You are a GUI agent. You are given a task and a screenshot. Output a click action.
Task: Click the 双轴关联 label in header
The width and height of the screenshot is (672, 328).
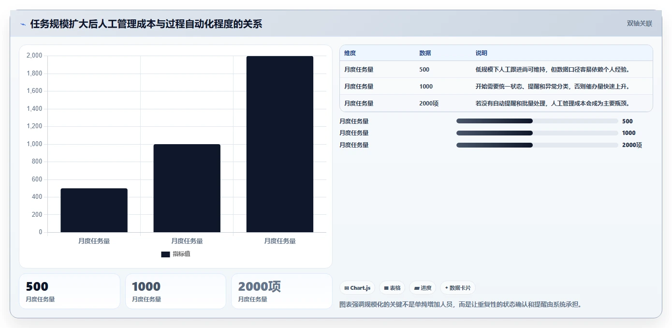coord(639,24)
